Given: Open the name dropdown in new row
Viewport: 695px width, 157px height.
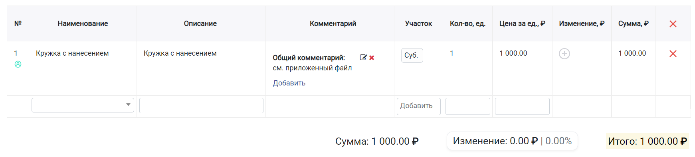Looking at the screenshot, I should pyautogui.click(x=83, y=105).
